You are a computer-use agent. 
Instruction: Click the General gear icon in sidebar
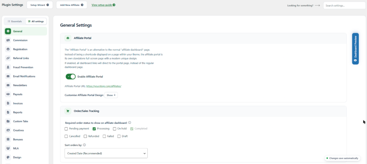8,31
